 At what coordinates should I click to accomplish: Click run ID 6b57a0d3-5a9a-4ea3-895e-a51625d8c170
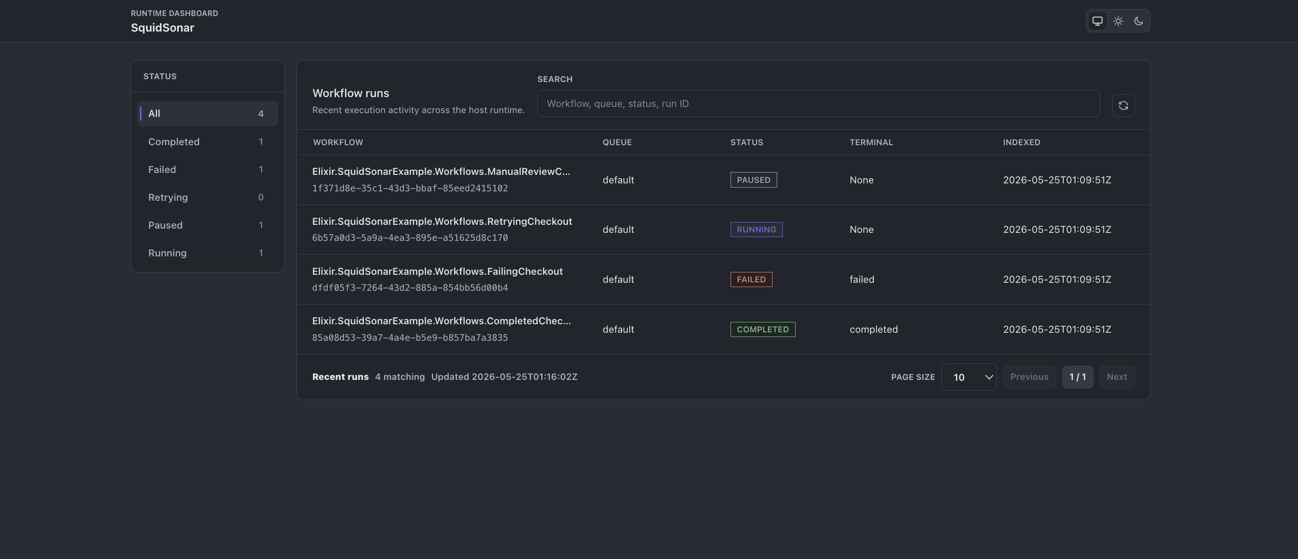(410, 238)
